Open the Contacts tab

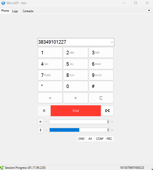click(x=28, y=11)
